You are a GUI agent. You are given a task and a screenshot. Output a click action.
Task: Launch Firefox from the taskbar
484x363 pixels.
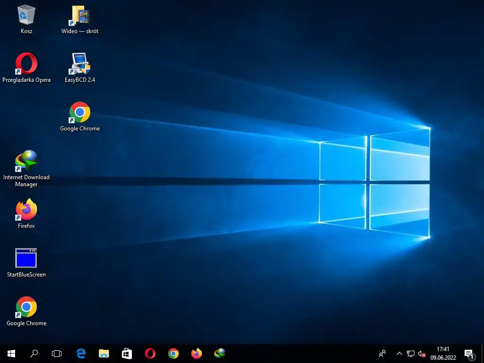196,354
